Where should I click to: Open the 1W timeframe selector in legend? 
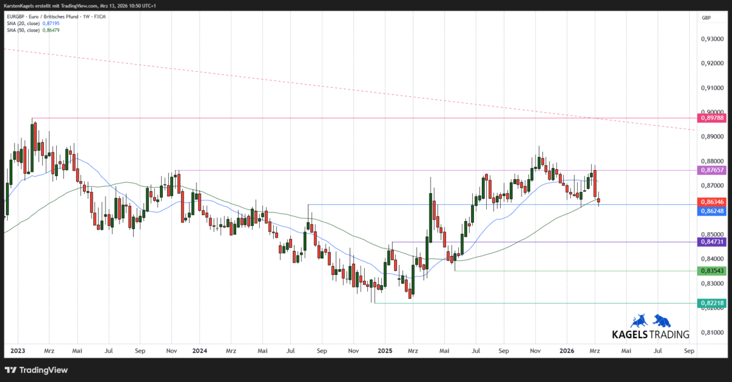87,16
